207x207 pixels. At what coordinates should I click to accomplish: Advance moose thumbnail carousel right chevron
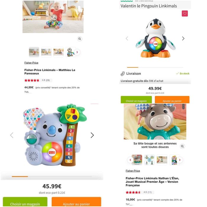tap(179, 160)
